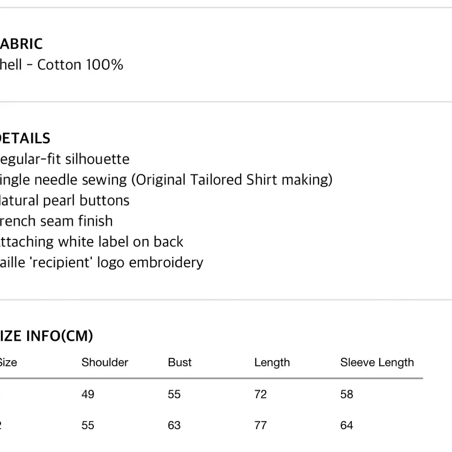Select the DETAILS section heading
This screenshot has width=452, height=452.
(x=25, y=138)
